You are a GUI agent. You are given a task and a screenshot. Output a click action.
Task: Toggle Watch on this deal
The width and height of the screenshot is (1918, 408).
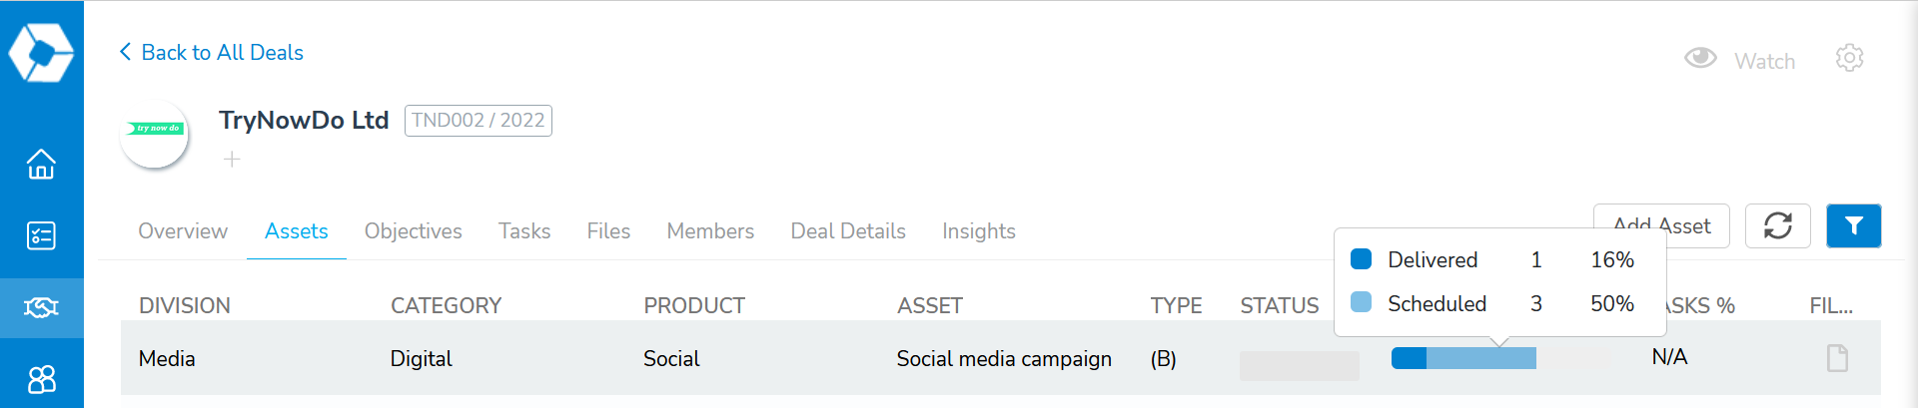1741,60
